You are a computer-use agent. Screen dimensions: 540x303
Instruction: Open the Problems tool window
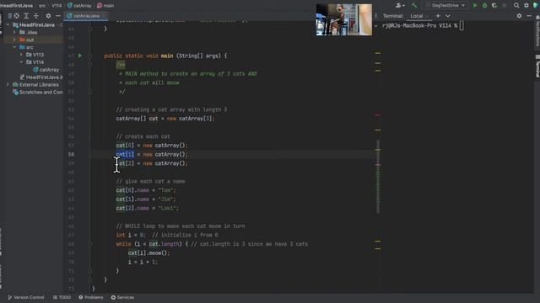90,297
